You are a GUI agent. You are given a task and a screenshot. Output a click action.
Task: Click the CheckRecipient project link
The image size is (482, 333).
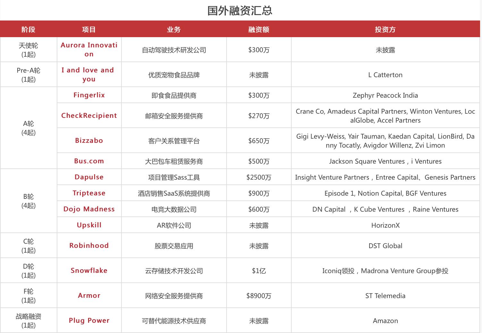[89, 116]
